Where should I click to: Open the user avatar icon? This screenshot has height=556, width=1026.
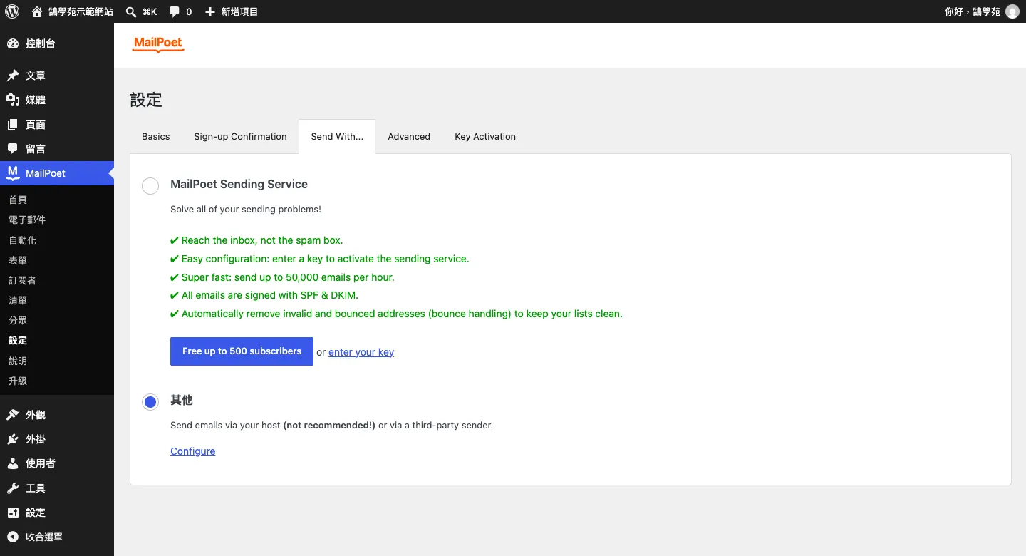click(x=1012, y=11)
